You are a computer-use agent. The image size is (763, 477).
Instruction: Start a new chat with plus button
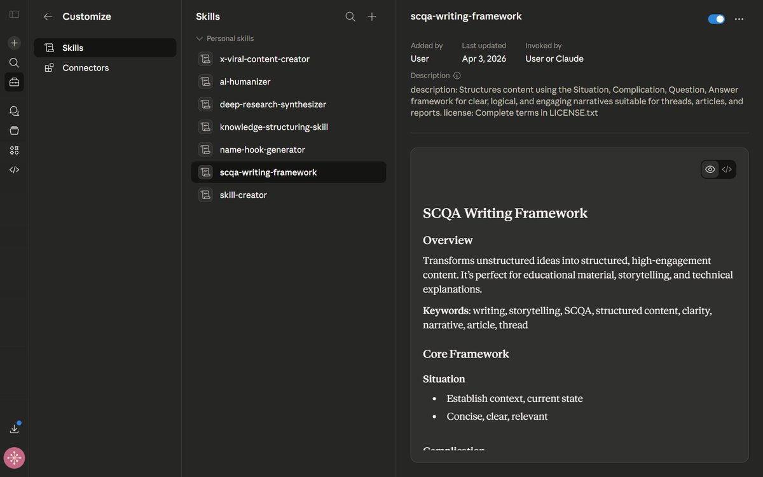(x=14, y=43)
